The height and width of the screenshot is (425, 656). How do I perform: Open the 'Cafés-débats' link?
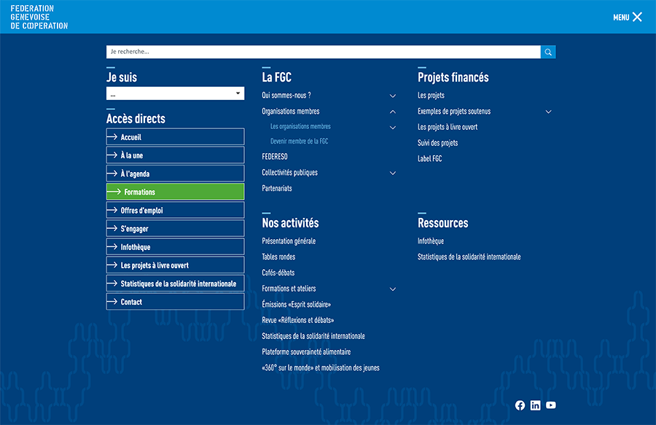pyautogui.click(x=278, y=273)
